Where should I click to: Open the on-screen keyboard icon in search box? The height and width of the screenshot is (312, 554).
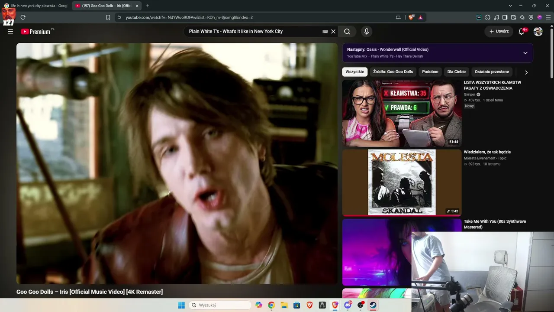click(325, 32)
